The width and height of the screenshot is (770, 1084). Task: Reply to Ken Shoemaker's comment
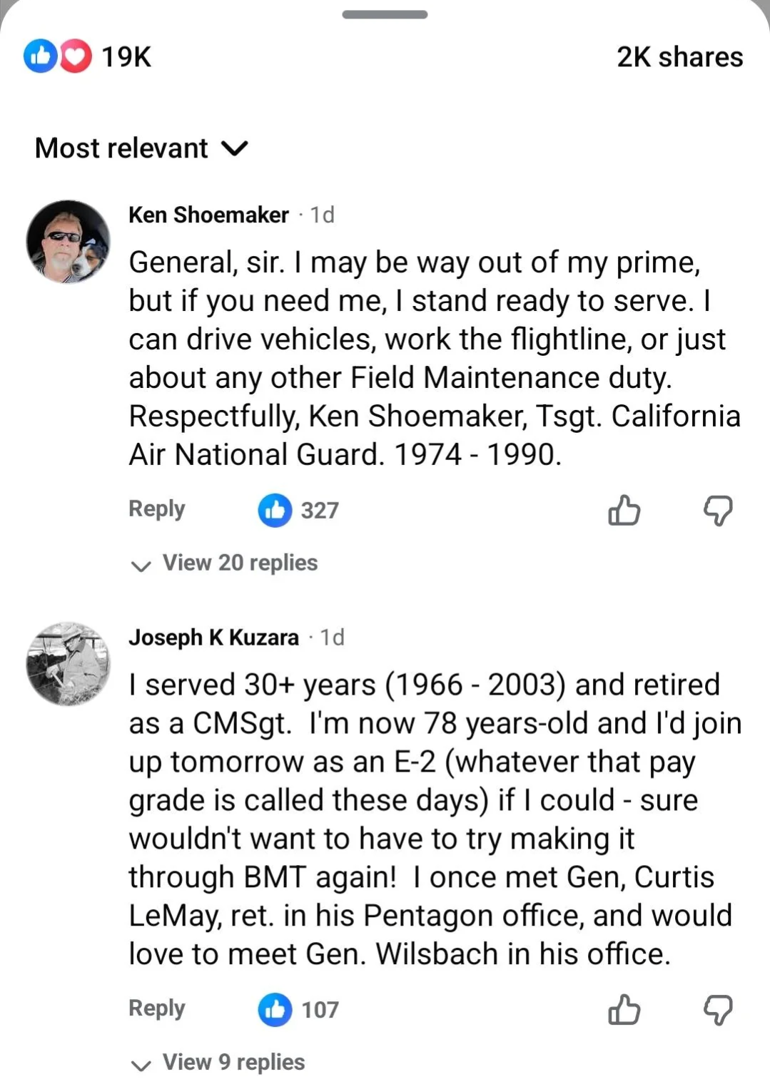(156, 509)
